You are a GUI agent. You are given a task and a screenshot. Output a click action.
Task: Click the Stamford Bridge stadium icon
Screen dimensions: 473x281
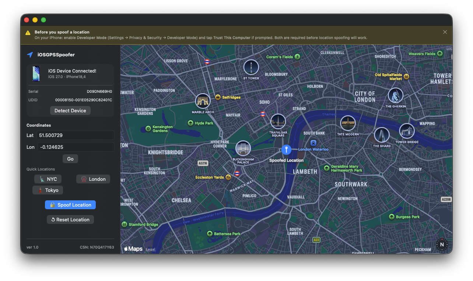pyautogui.click(x=124, y=224)
